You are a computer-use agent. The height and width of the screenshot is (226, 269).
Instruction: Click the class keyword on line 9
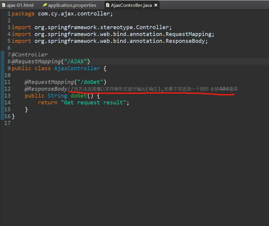(43, 68)
